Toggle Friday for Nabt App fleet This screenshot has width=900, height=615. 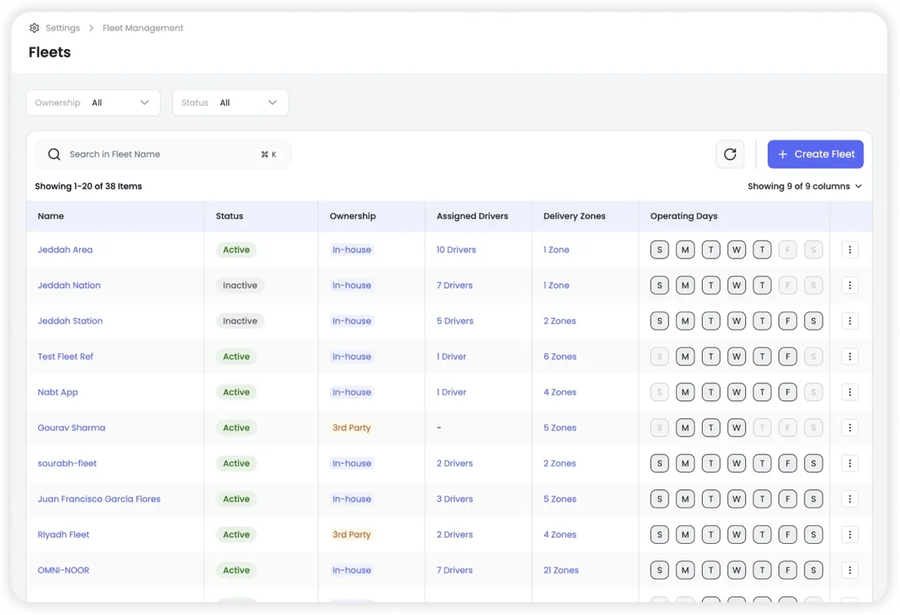point(788,392)
